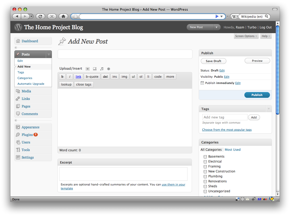The height and width of the screenshot is (216, 290).
Task: Click the WordPress logo in header
Action: coord(18,27)
